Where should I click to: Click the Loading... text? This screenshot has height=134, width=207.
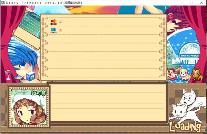coord(187,127)
